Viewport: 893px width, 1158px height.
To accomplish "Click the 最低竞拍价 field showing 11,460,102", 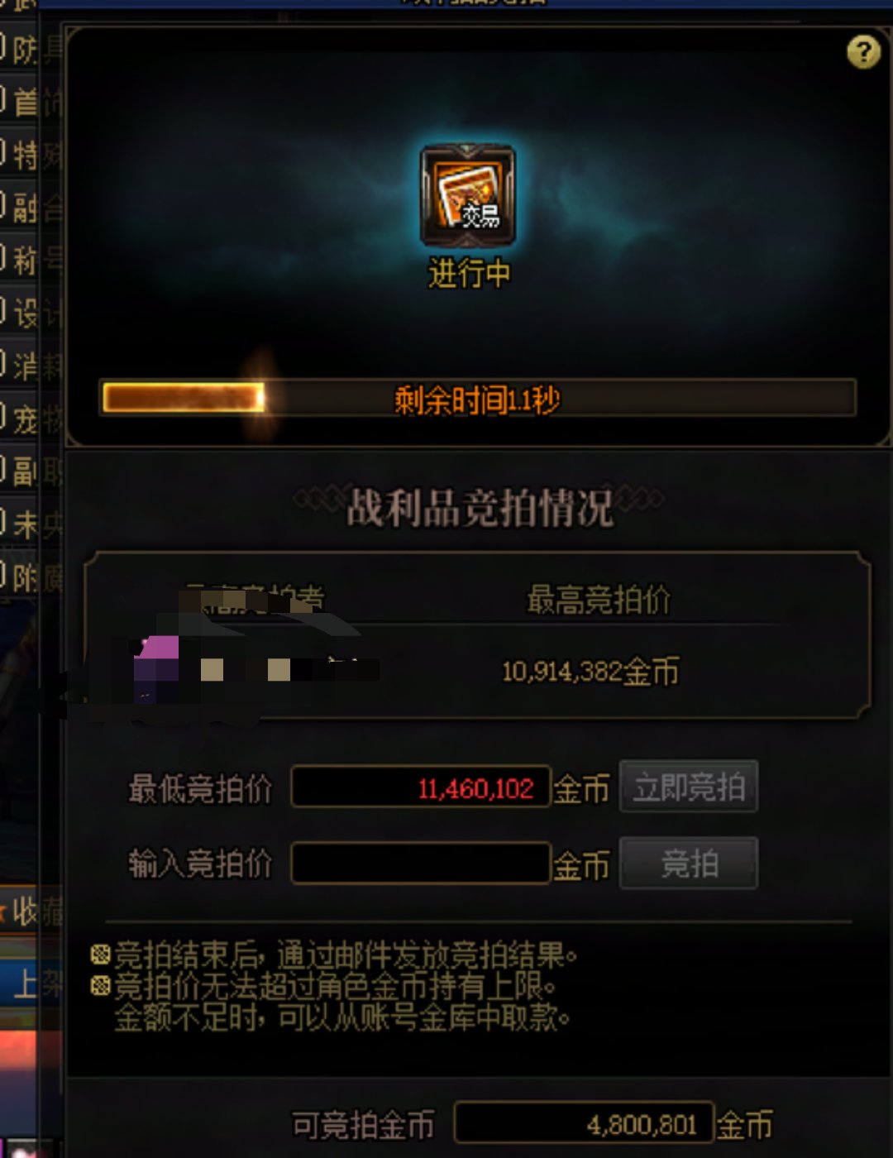I will pyautogui.click(x=421, y=787).
